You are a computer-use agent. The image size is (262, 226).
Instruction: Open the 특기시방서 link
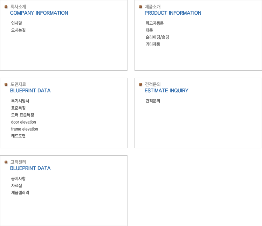pos(20,101)
